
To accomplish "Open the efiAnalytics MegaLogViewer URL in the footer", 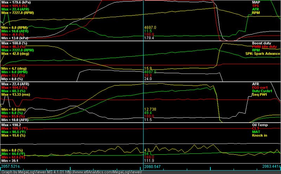I will point(103,172).
